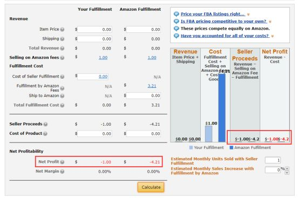
Task: Focus Ship to Amazon cost field
Action: point(144,95)
